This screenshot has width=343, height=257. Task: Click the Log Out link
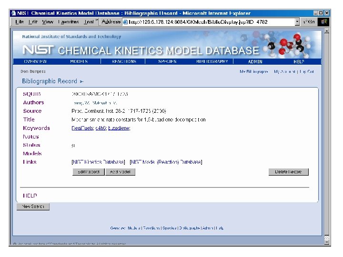point(307,71)
